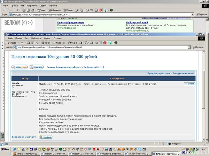
Task: Click home icon in DarkSouls background window toolbar
Action: click(x=33, y=10)
